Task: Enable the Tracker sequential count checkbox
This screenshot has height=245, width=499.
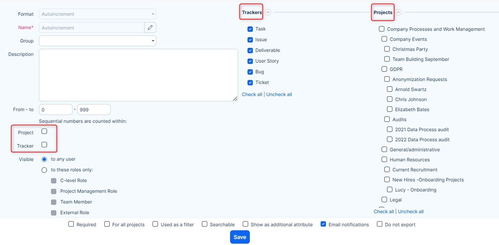Action: point(44,145)
